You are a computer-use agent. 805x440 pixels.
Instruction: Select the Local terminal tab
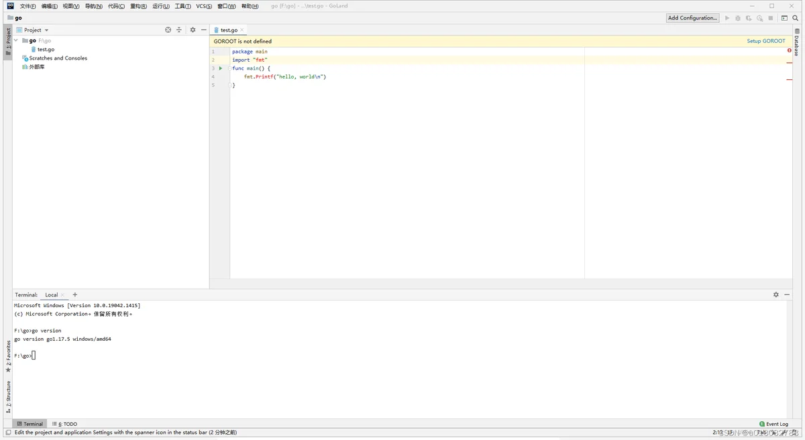click(x=52, y=295)
